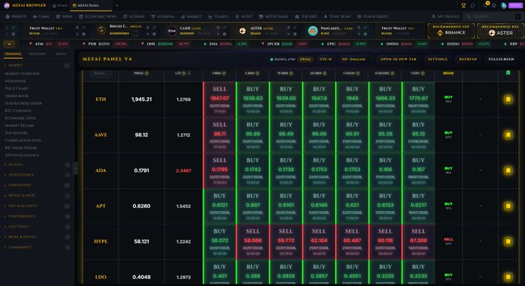Open News in the navigation bar
Image resolution: width=525 pixels, height=286 pixels.
[x=64, y=16]
